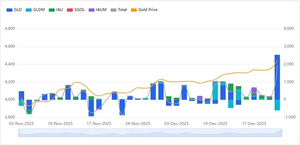This screenshot has width=300, height=145.
Task: Click the 24-Nov-2025 x-axis date label
Action: click(x=137, y=124)
